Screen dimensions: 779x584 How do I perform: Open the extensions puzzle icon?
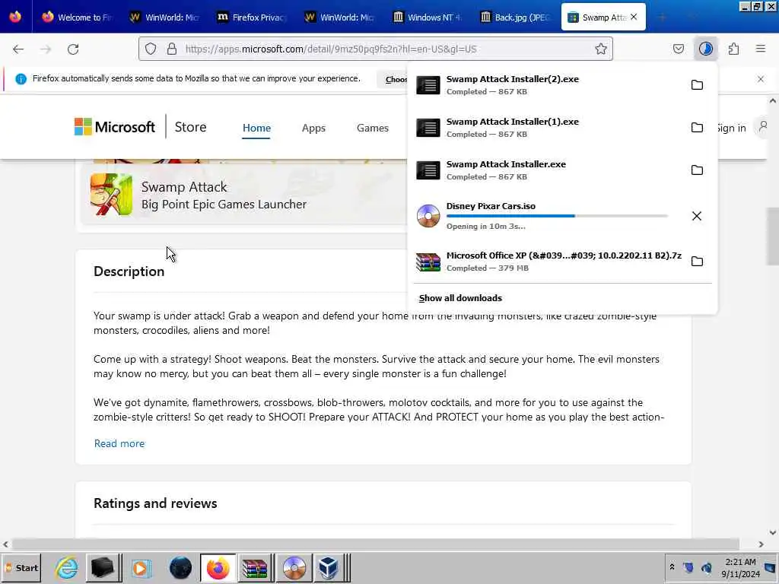pyautogui.click(x=733, y=49)
